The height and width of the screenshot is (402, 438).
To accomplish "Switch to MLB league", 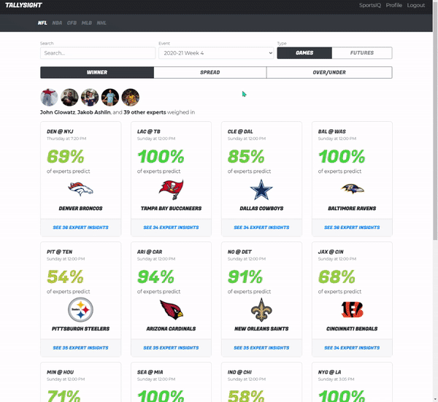I will [x=87, y=23].
